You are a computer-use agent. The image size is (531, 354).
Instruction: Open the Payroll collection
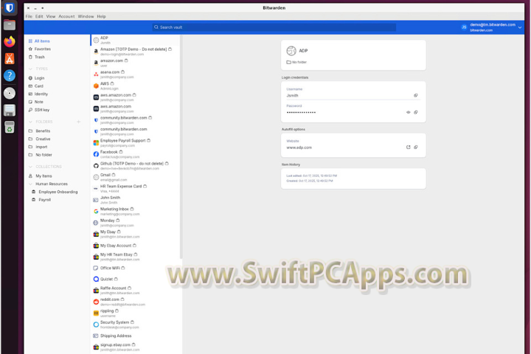41,200
